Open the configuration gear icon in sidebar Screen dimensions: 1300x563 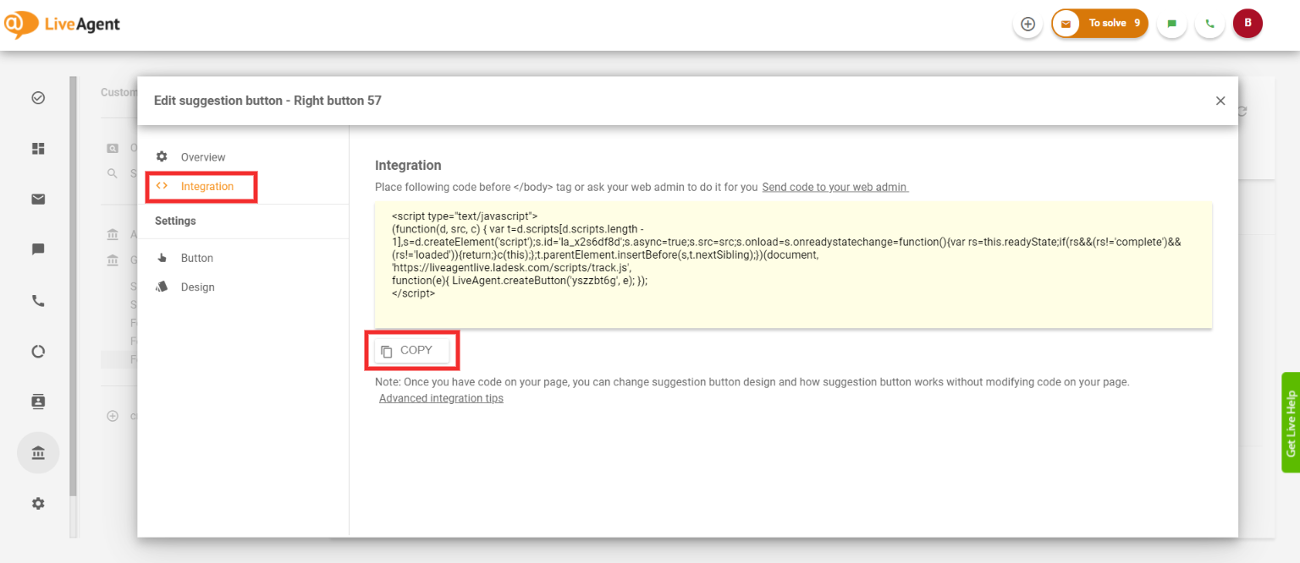pos(38,504)
